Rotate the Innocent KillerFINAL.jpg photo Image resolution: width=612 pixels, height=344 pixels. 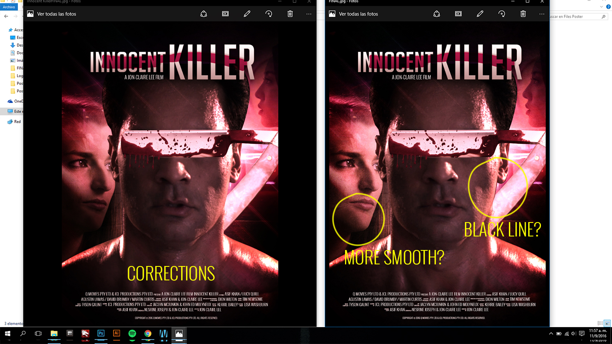tap(269, 14)
